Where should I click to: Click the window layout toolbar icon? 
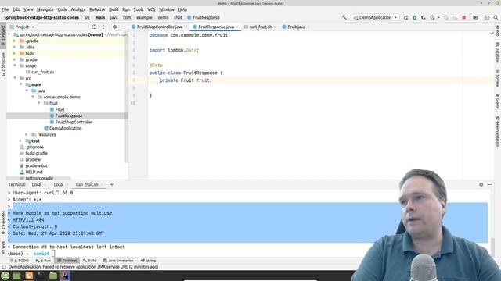pyautogui.click(x=487, y=17)
